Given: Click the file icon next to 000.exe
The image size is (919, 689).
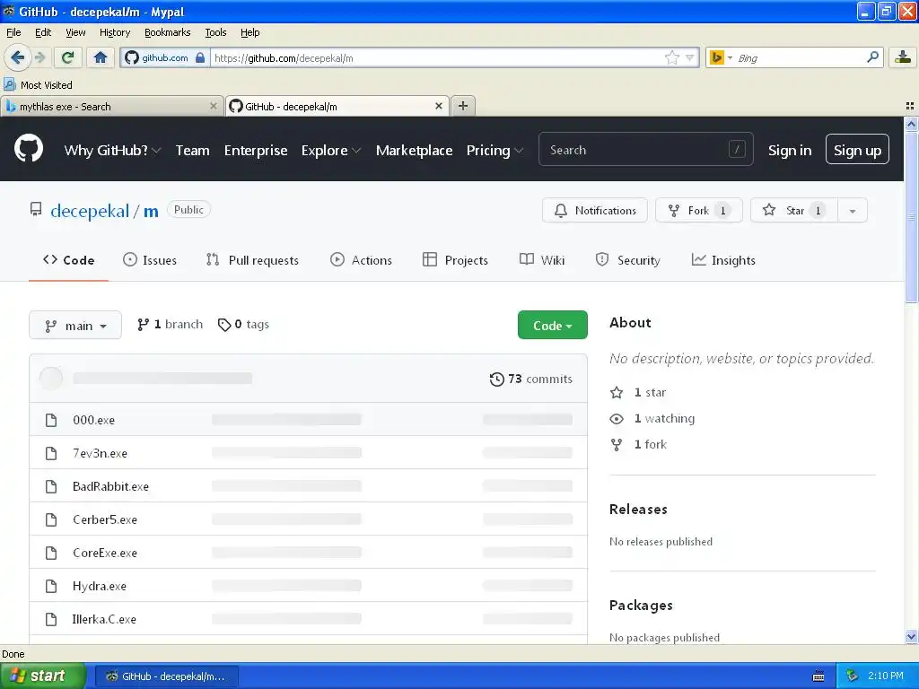Looking at the screenshot, I should click(51, 420).
